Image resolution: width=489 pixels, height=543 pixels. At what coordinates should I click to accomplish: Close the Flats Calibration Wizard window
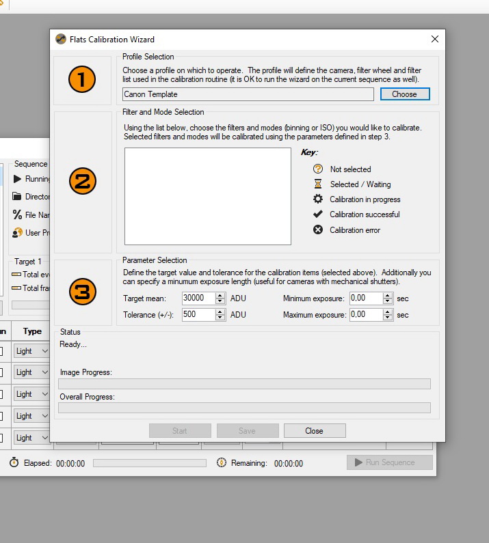[435, 39]
